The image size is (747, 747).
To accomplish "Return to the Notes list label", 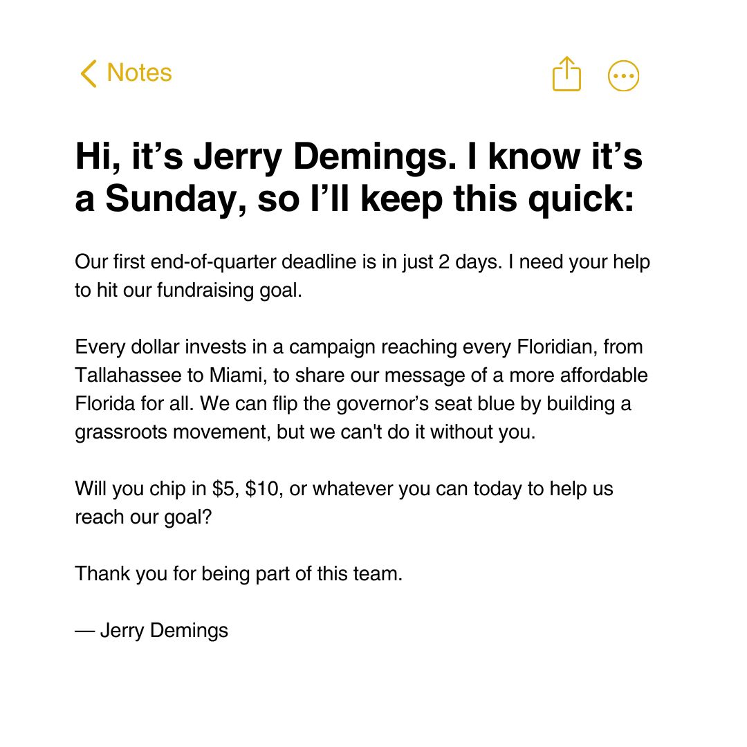I will pos(139,73).
